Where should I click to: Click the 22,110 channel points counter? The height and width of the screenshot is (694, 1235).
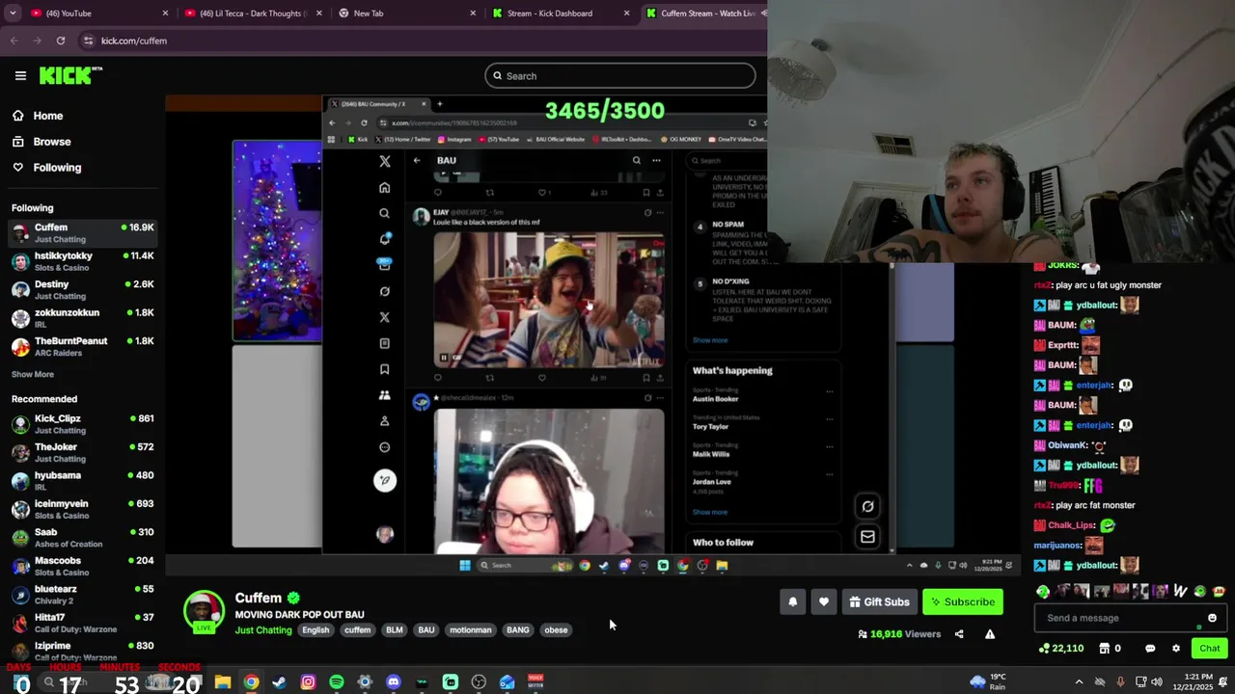pos(1060,649)
